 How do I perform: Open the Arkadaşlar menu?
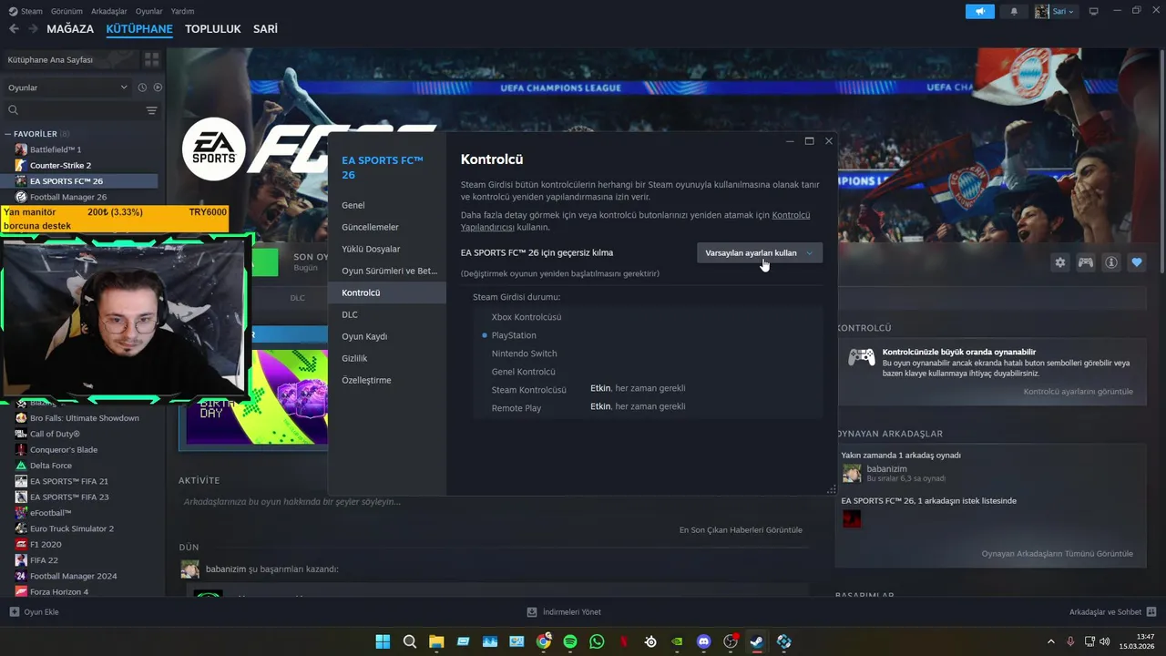pos(109,11)
